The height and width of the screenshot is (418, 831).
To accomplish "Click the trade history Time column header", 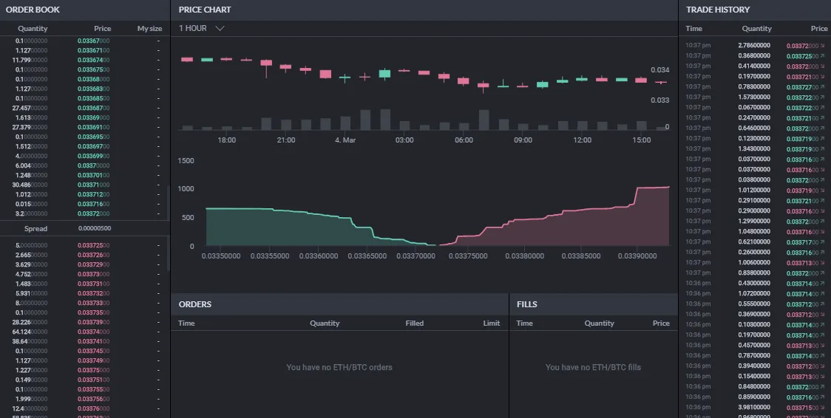I will tap(693, 29).
